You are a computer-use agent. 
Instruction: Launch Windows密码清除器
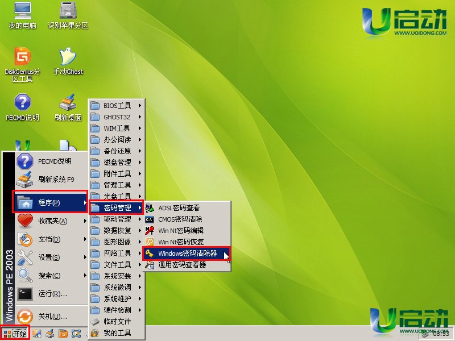coord(187,253)
